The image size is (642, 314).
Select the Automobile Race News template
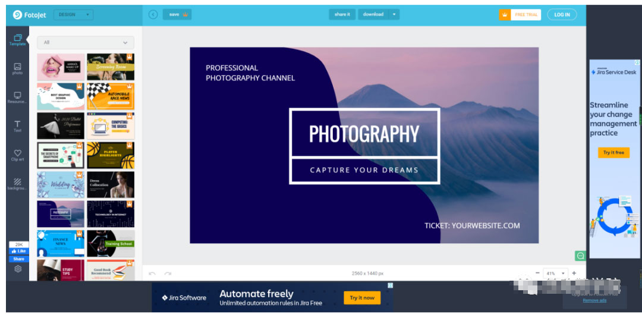click(x=111, y=96)
